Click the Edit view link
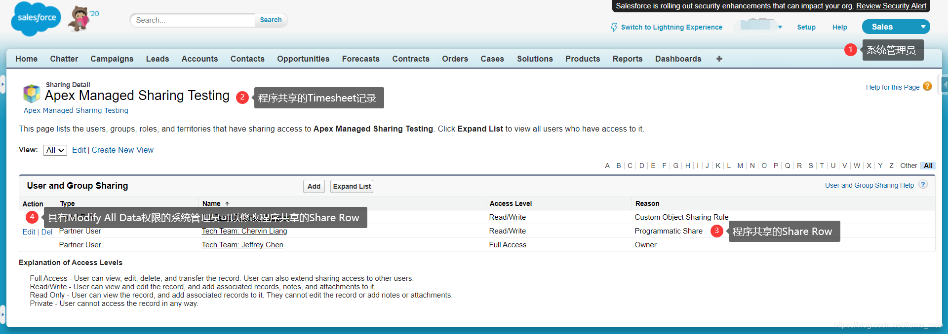Viewport: 948px width, 334px height. pyautogui.click(x=79, y=150)
